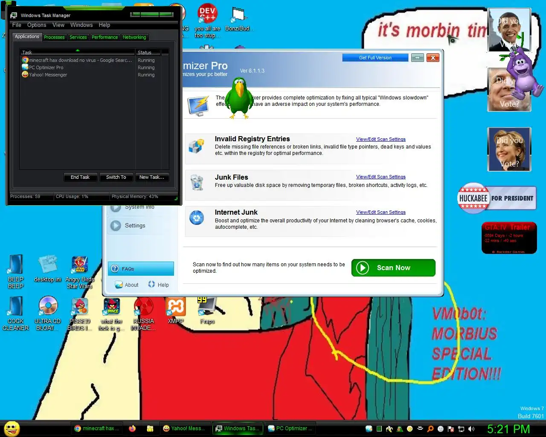
Task: Open the Help menu in Task Manager
Action: click(x=105, y=25)
